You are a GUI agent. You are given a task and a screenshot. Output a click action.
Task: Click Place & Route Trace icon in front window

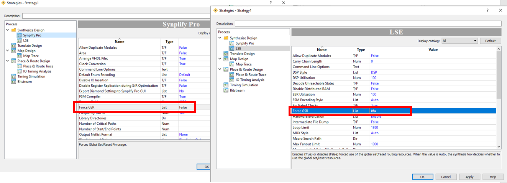[232, 75]
